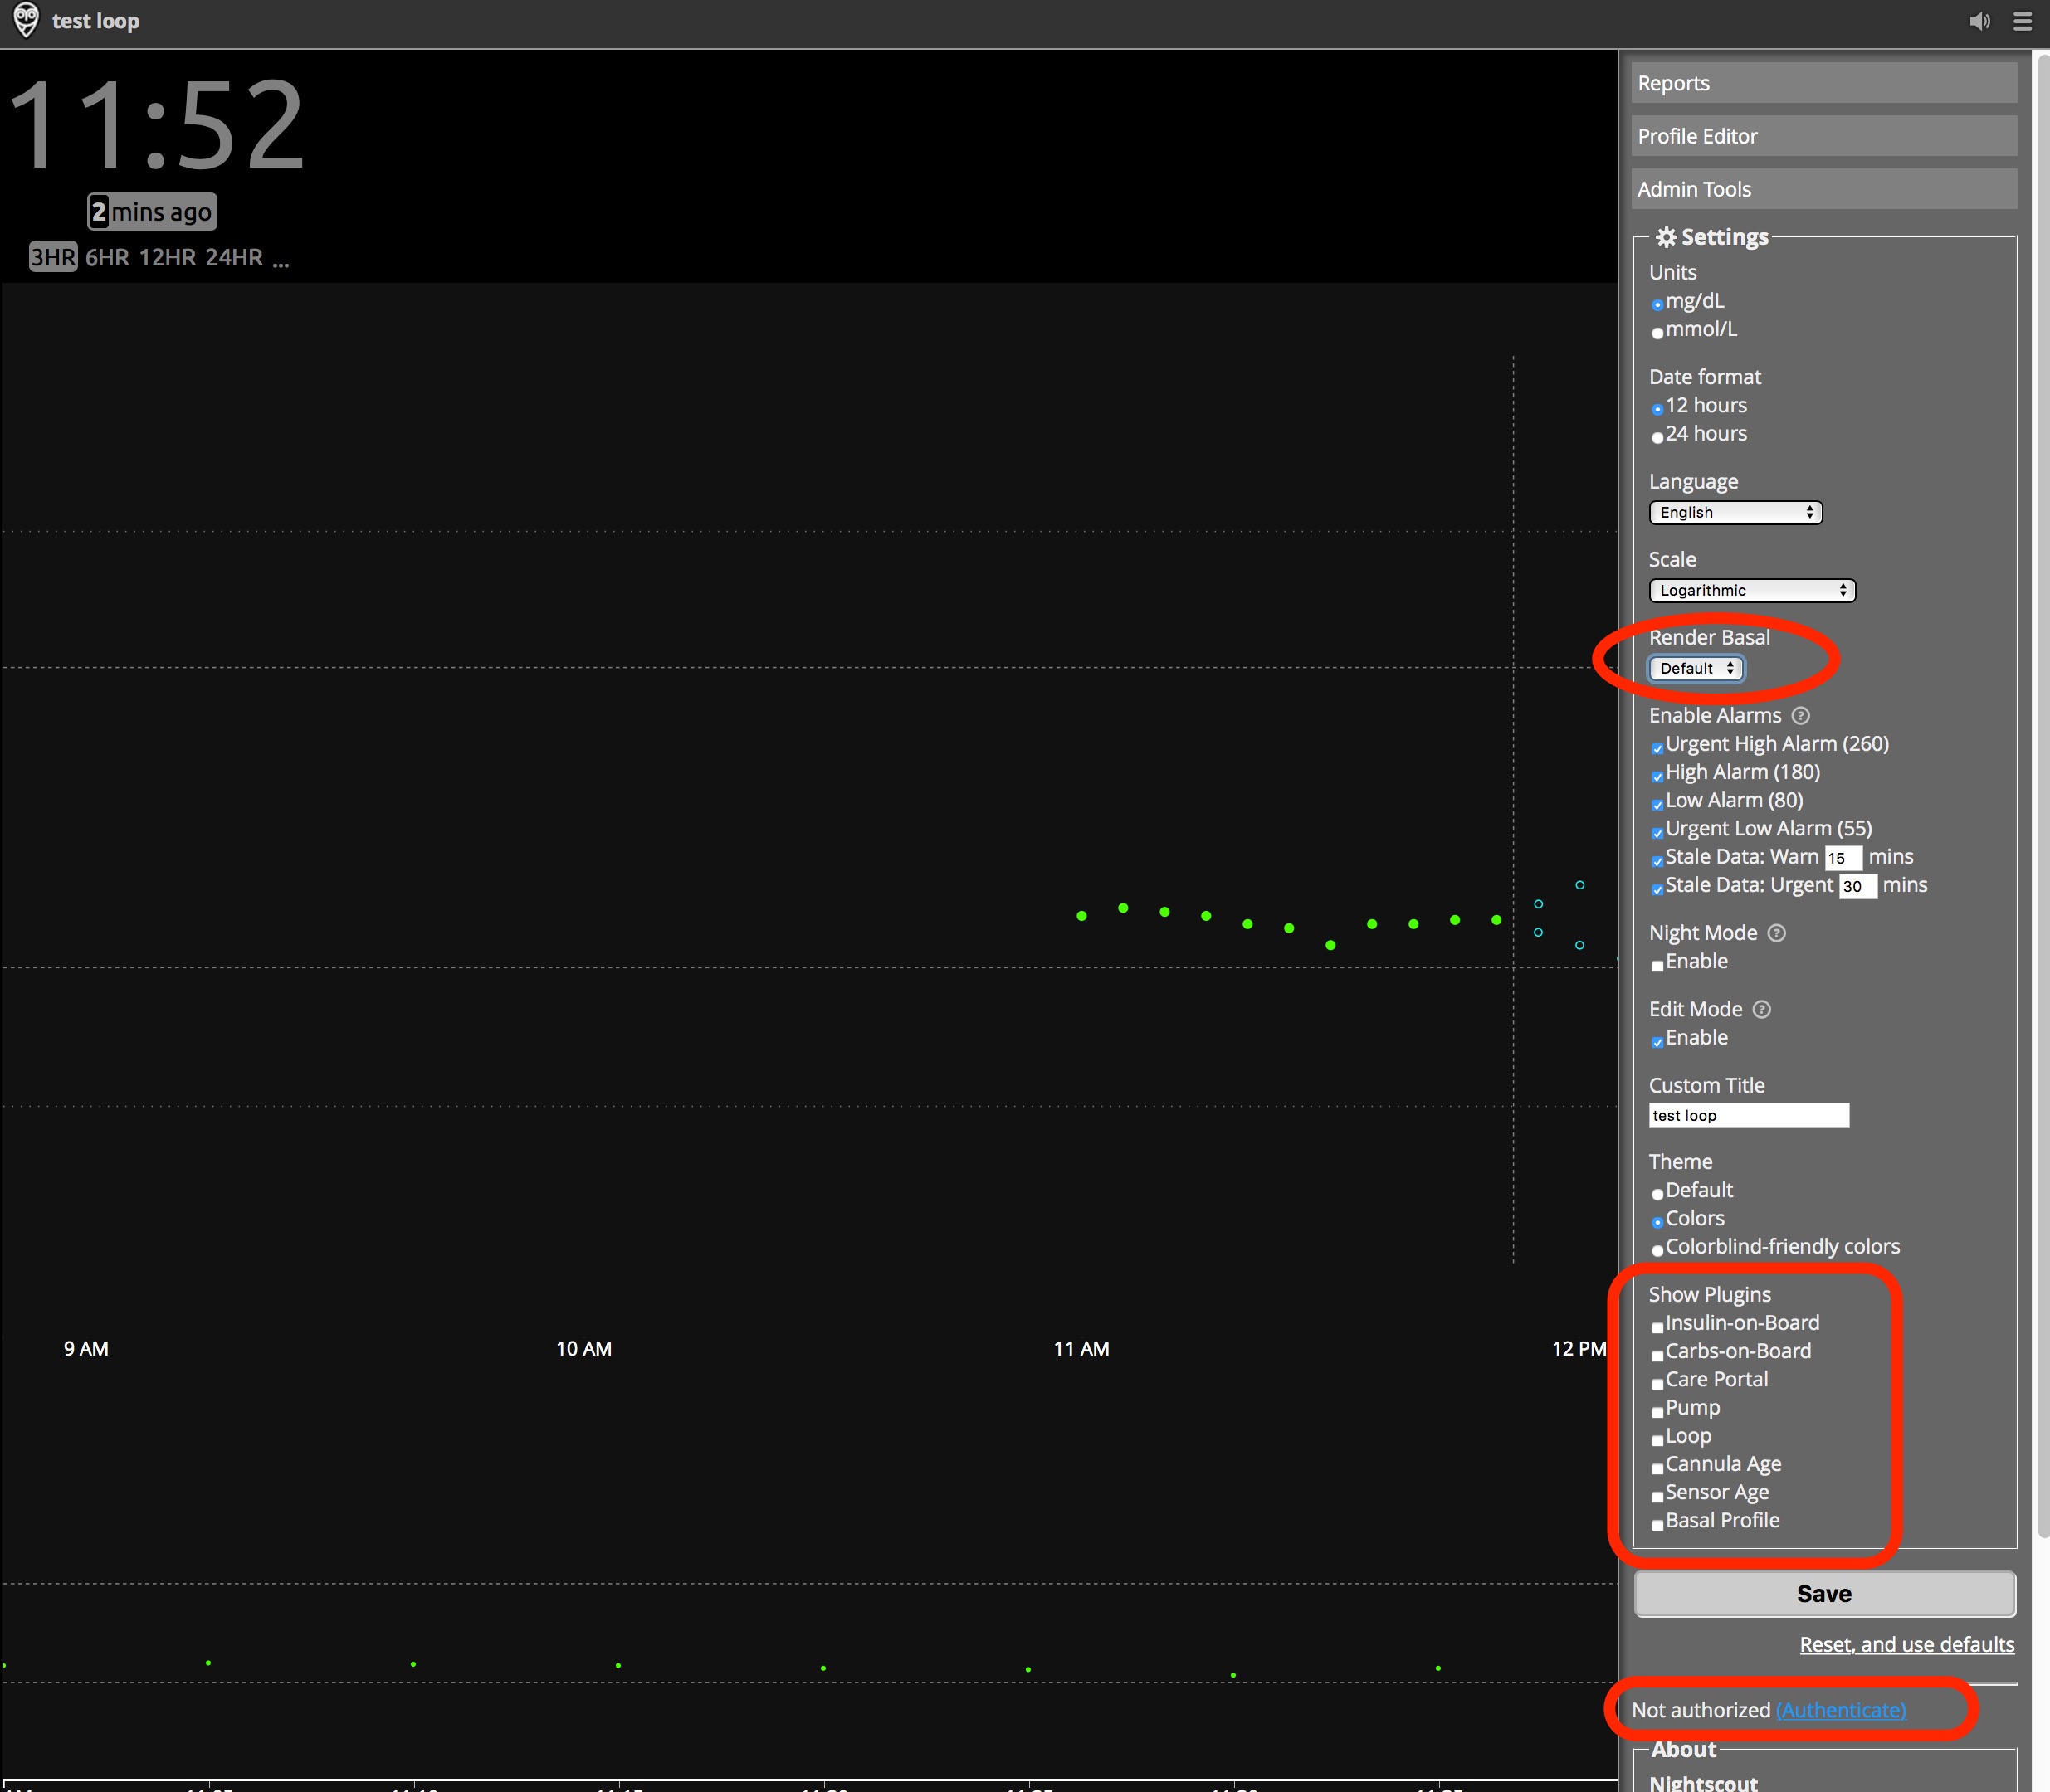Switch chart to 3HR range
Image resolution: width=2050 pixels, height=1792 pixels.
coord(53,257)
